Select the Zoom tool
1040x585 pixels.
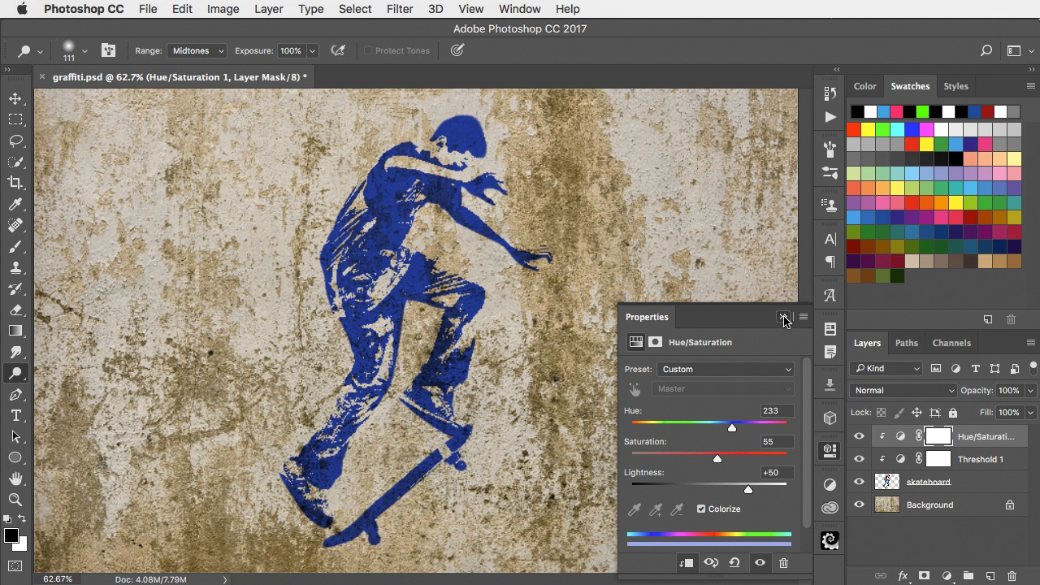point(16,500)
